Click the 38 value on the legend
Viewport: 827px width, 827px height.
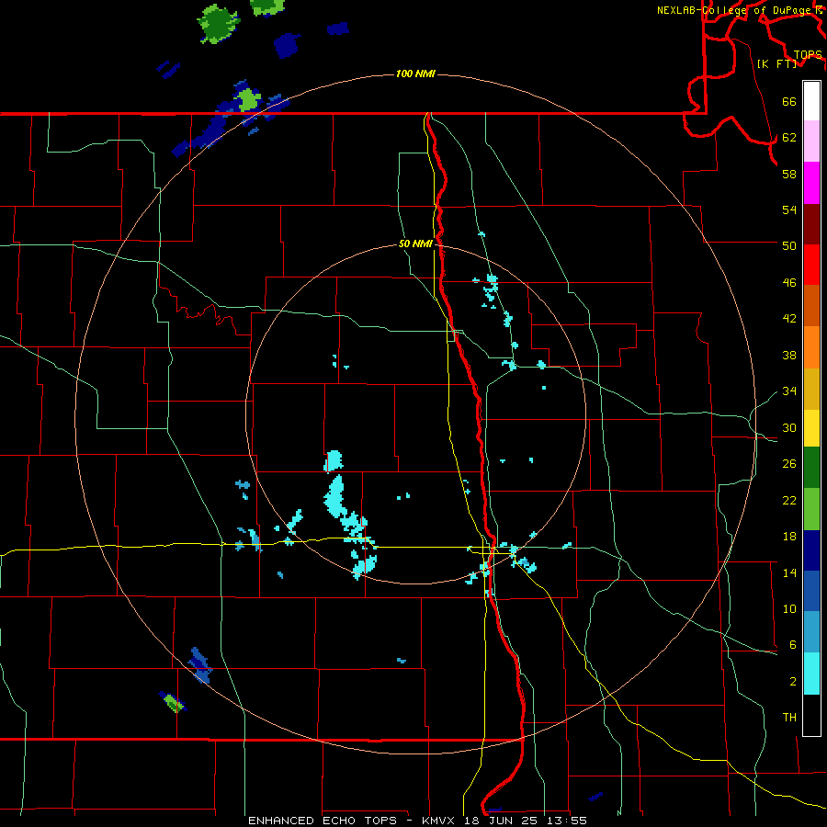pos(789,355)
